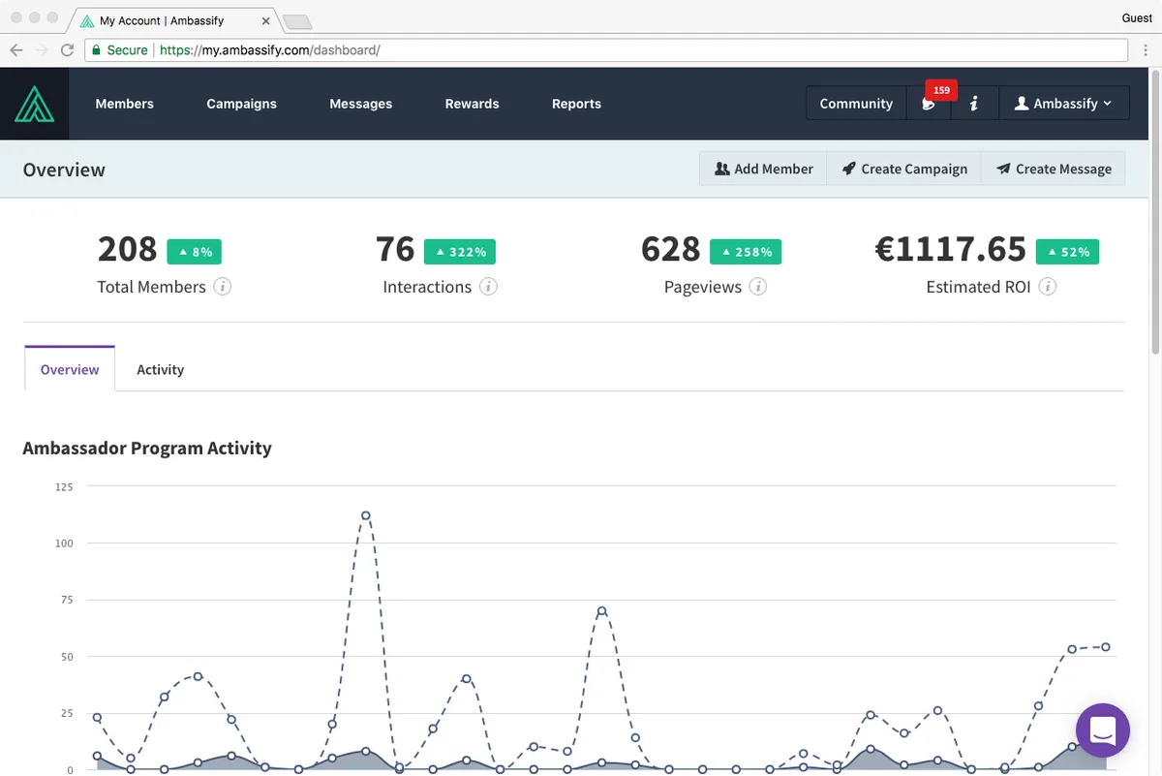Click the €1117.65 Estimated ROI value
The image size is (1162, 776).
coord(951,250)
